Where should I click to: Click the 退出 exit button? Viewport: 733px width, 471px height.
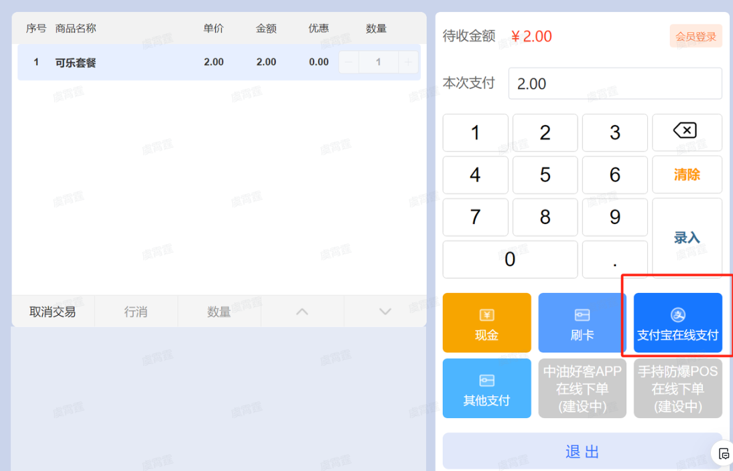coord(582,452)
